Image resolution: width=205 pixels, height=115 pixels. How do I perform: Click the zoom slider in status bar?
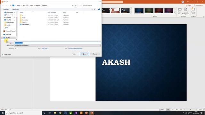tap(191, 110)
